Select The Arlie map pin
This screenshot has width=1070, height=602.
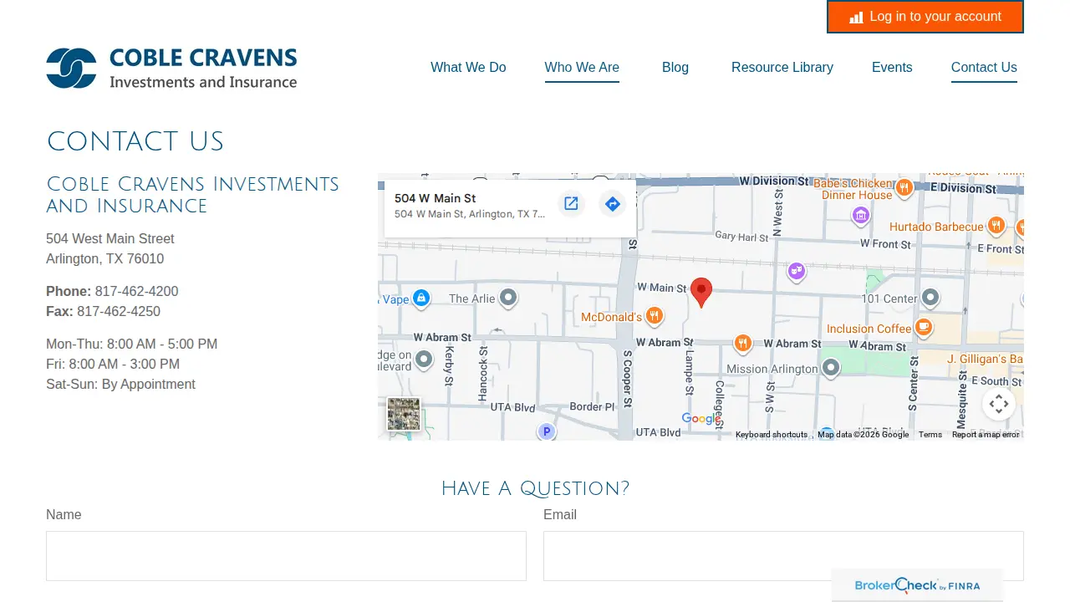pos(508,298)
